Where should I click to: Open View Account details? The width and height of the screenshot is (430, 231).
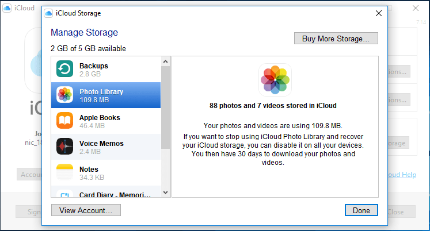click(x=86, y=210)
